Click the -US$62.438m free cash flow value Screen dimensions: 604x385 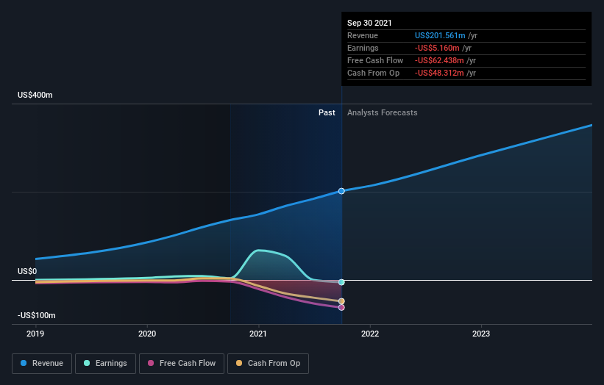point(439,61)
